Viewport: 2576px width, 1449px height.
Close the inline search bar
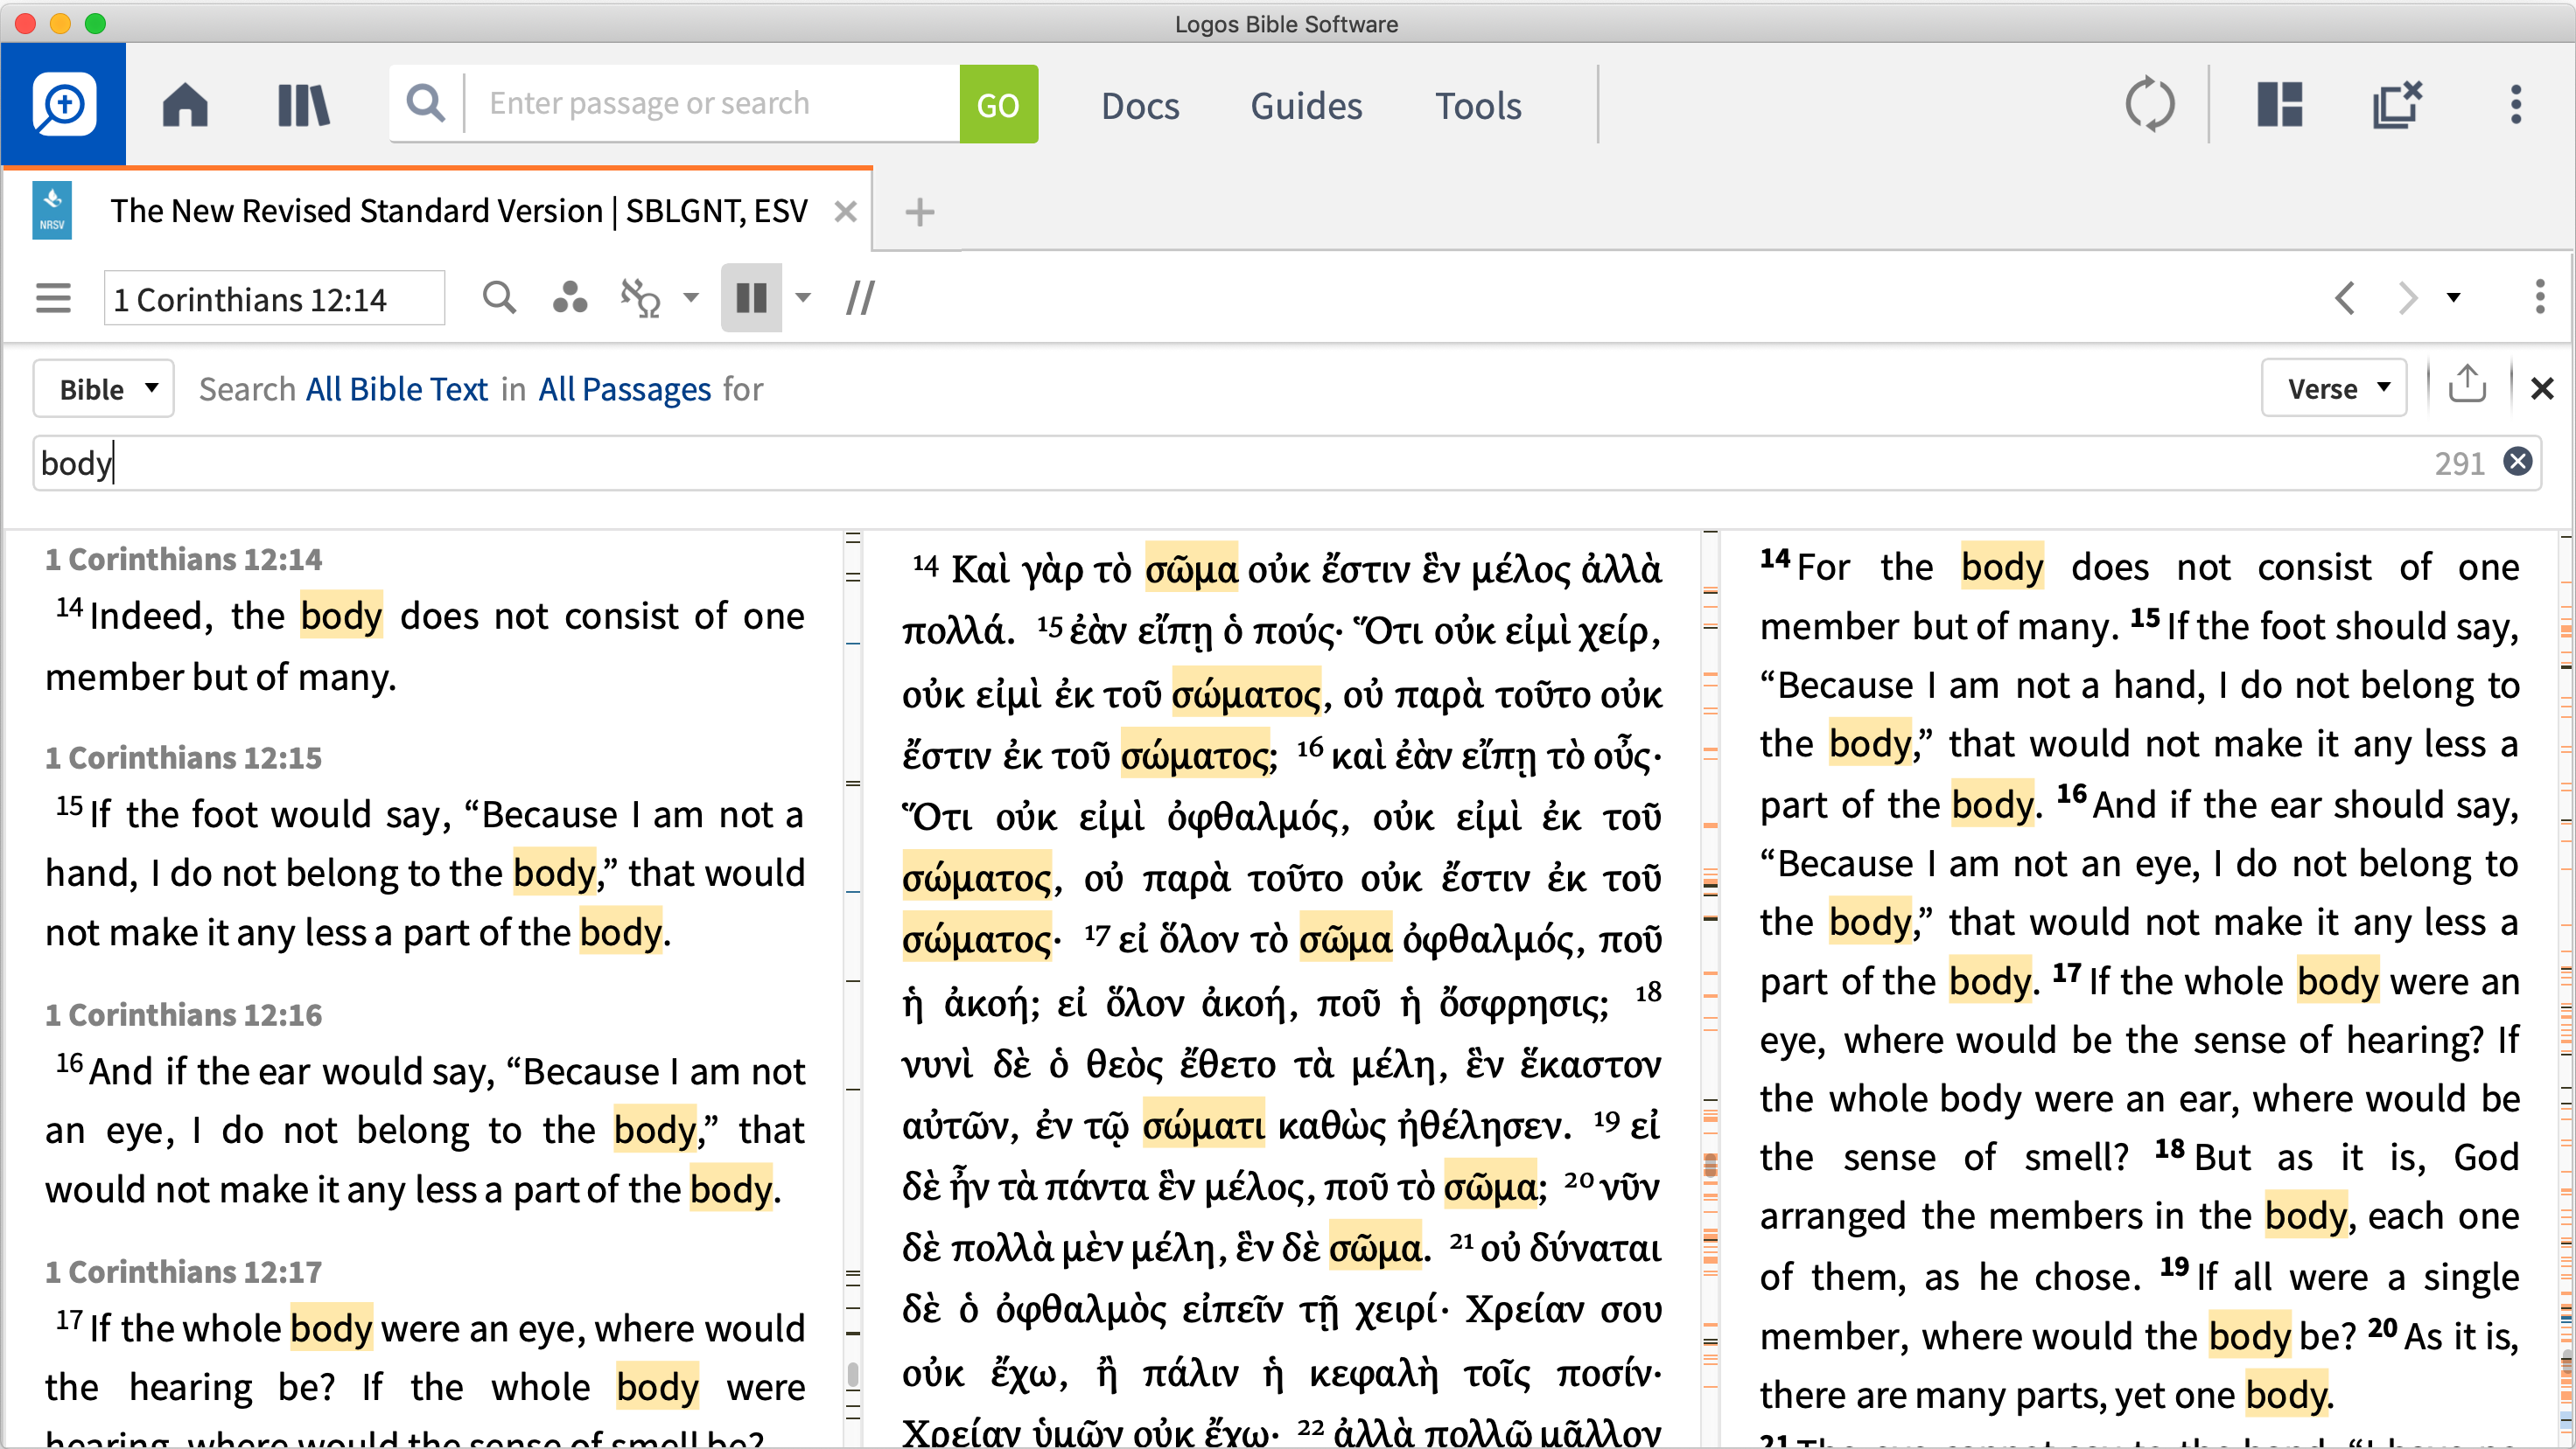(x=2542, y=389)
